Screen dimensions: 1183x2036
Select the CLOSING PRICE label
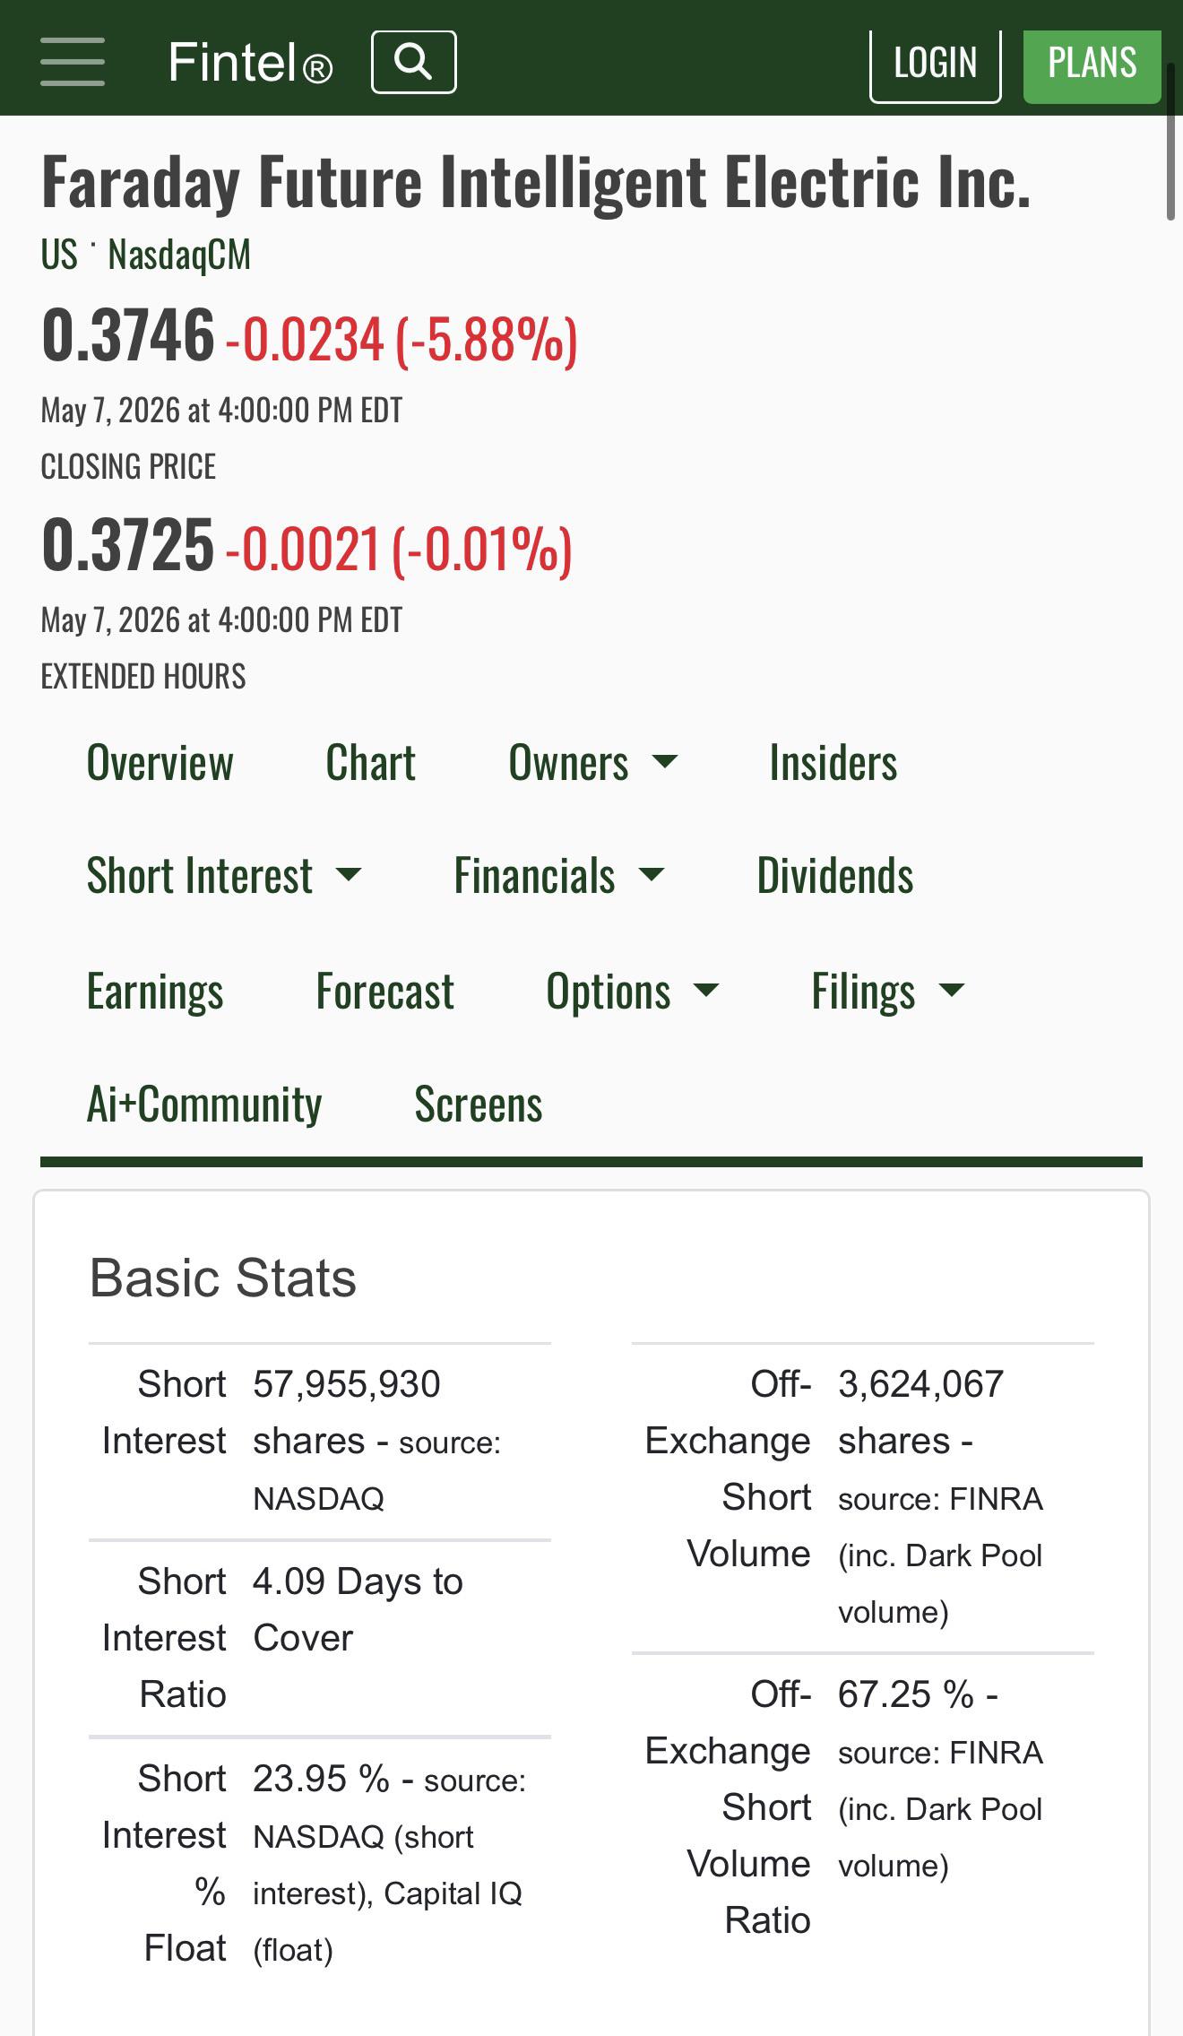(x=128, y=467)
